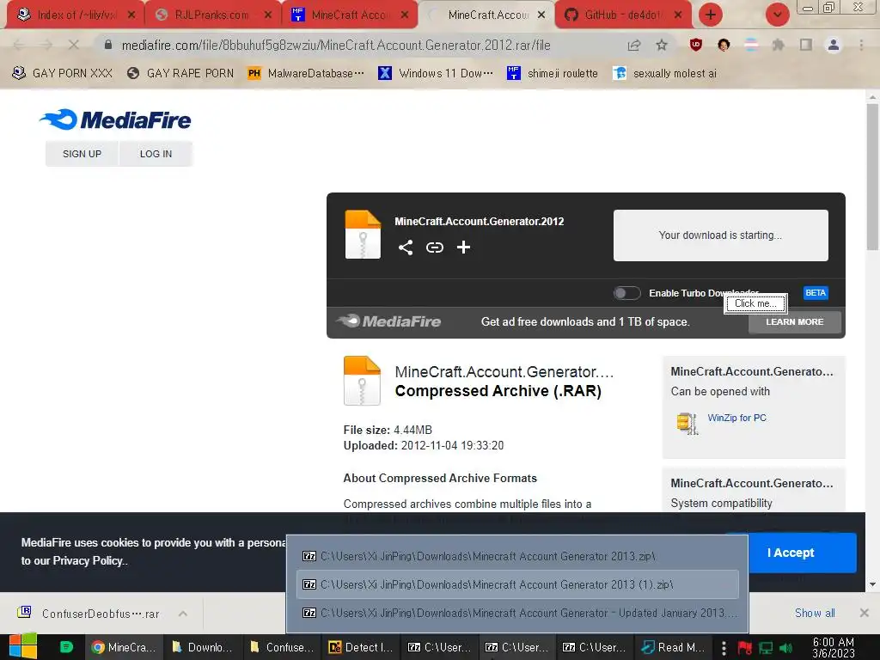Click the red flag tray icon
The width and height of the screenshot is (880, 660).
coord(744,648)
